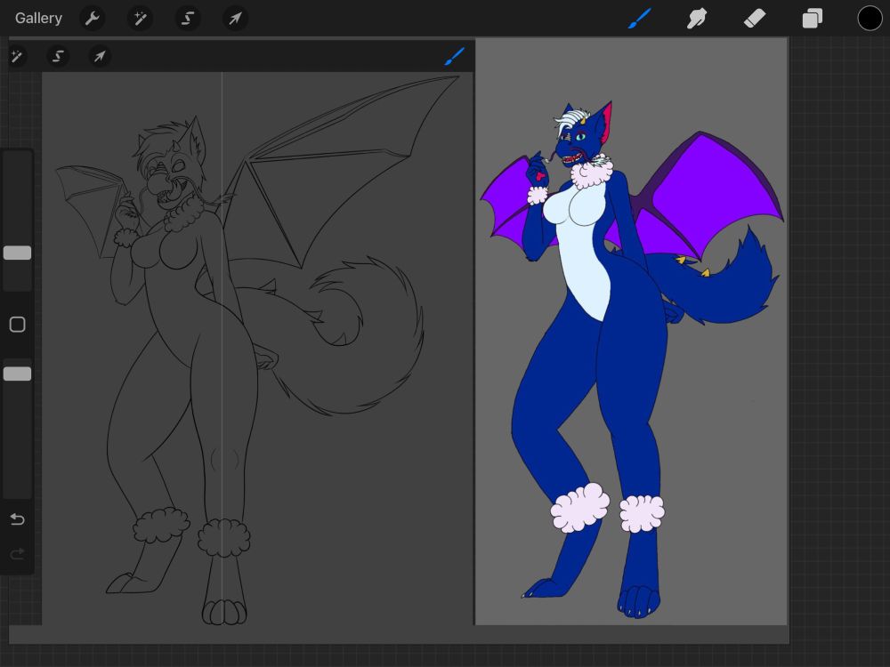Viewport: 890px width, 667px height.
Task: Select the Paint brush tool
Action: (639, 18)
